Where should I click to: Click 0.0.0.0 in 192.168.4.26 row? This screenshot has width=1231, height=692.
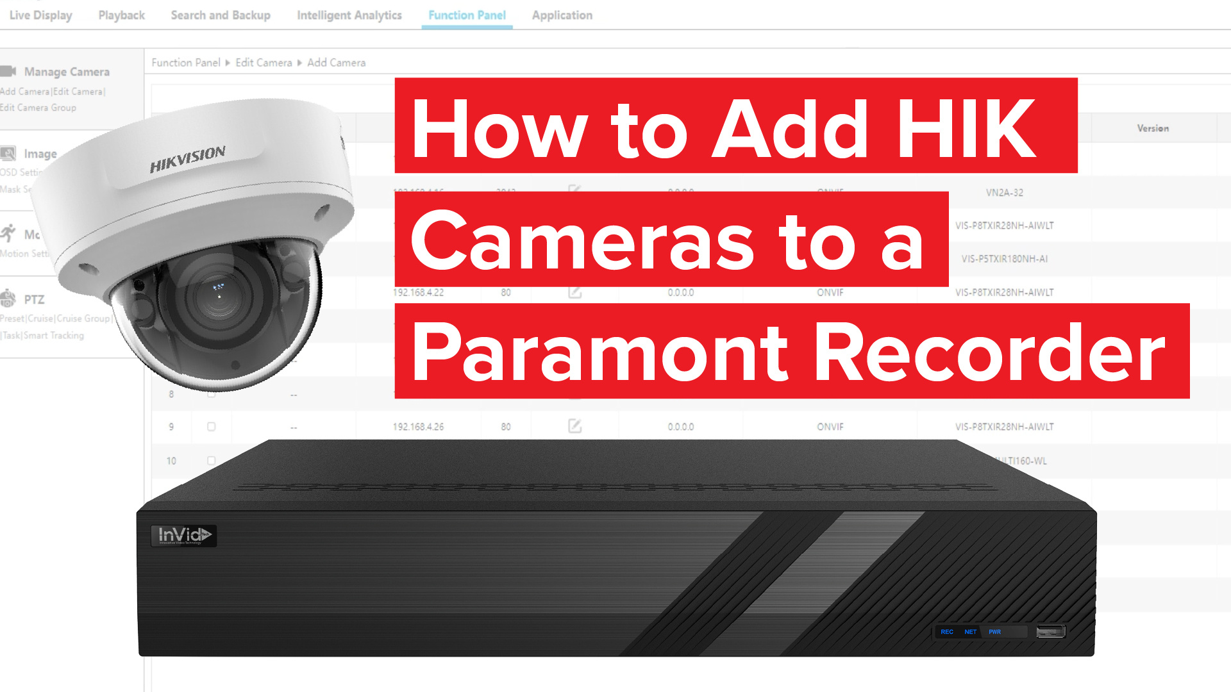point(680,427)
